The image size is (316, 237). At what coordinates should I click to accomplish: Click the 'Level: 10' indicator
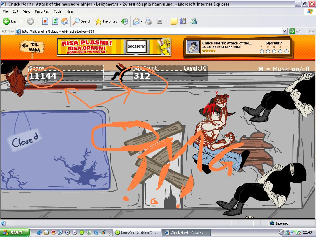pyautogui.click(x=195, y=68)
